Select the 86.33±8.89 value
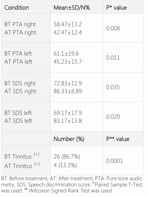This screenshot has width=148, height=197. click(x=68, y=91)
